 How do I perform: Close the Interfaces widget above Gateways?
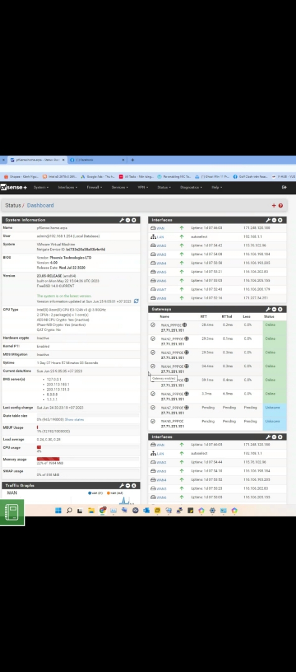pyautogui.click(x=280, y=220)
